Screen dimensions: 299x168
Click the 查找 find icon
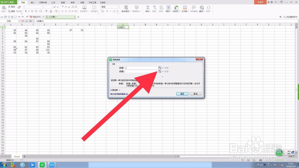click(202, 8)
